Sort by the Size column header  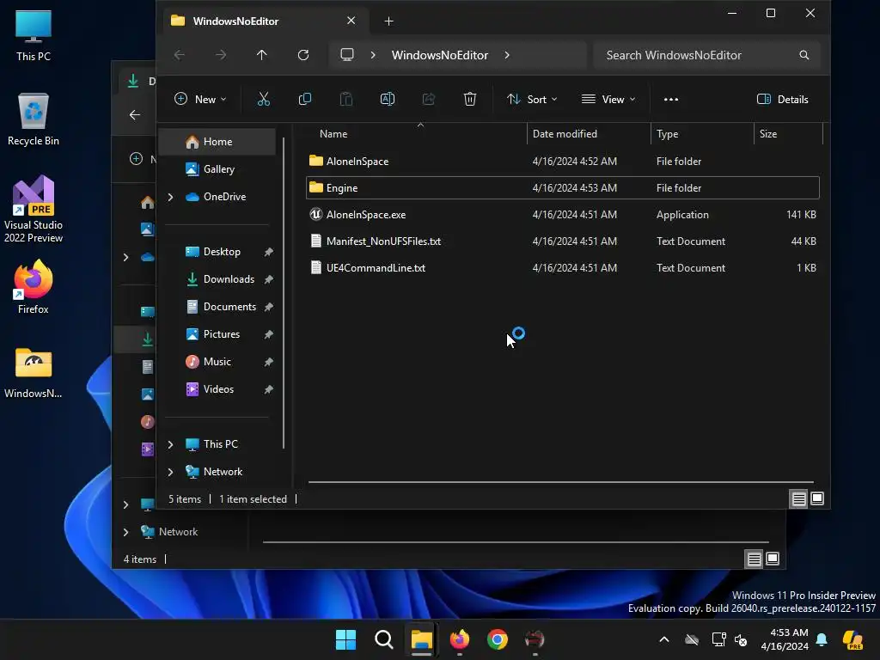tap(788, 133)
